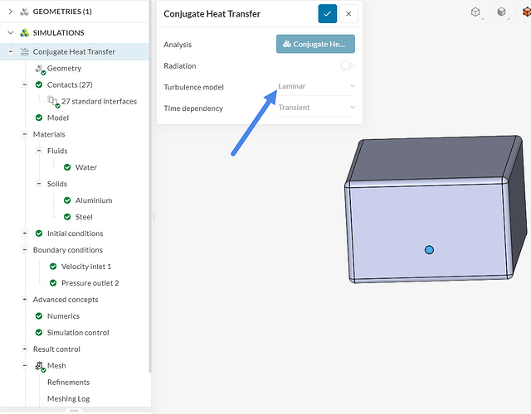
Task: Select the Boundary conditions tree item
Action: [68, 250]
